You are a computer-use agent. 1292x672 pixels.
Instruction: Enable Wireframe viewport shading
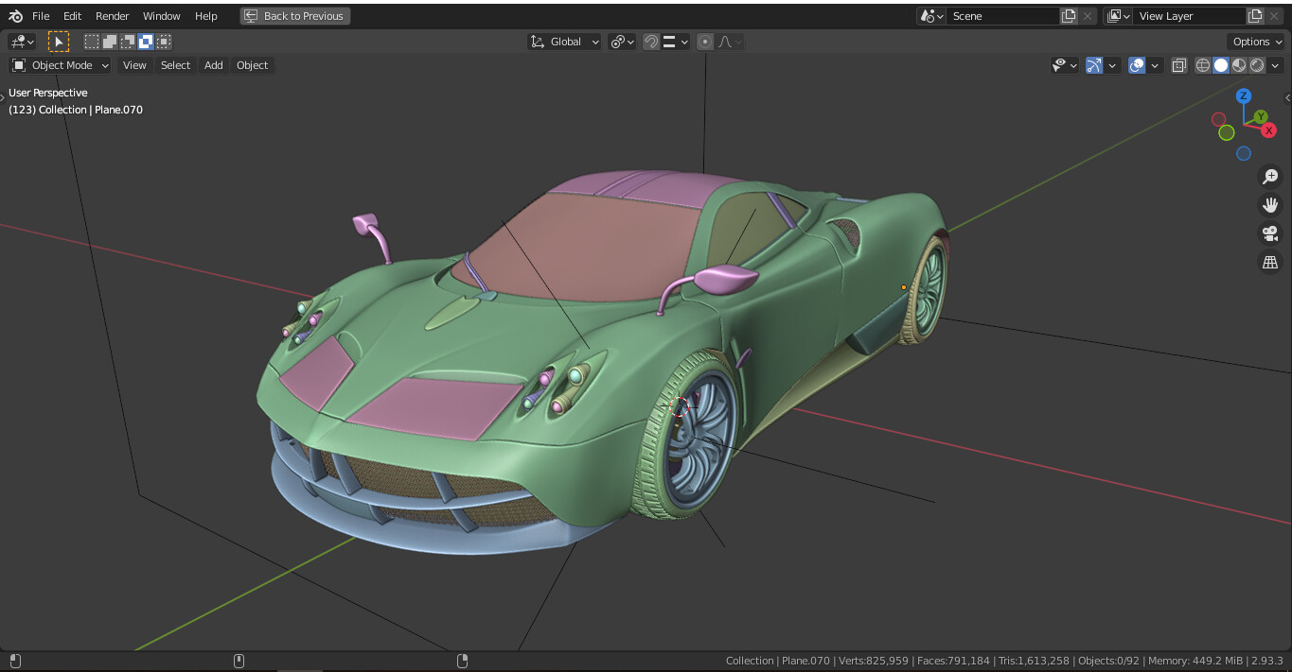pyautogui.click(x=1202, y=64)
